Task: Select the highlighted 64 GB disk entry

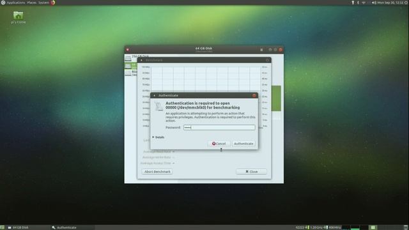Action: (131, 66)
